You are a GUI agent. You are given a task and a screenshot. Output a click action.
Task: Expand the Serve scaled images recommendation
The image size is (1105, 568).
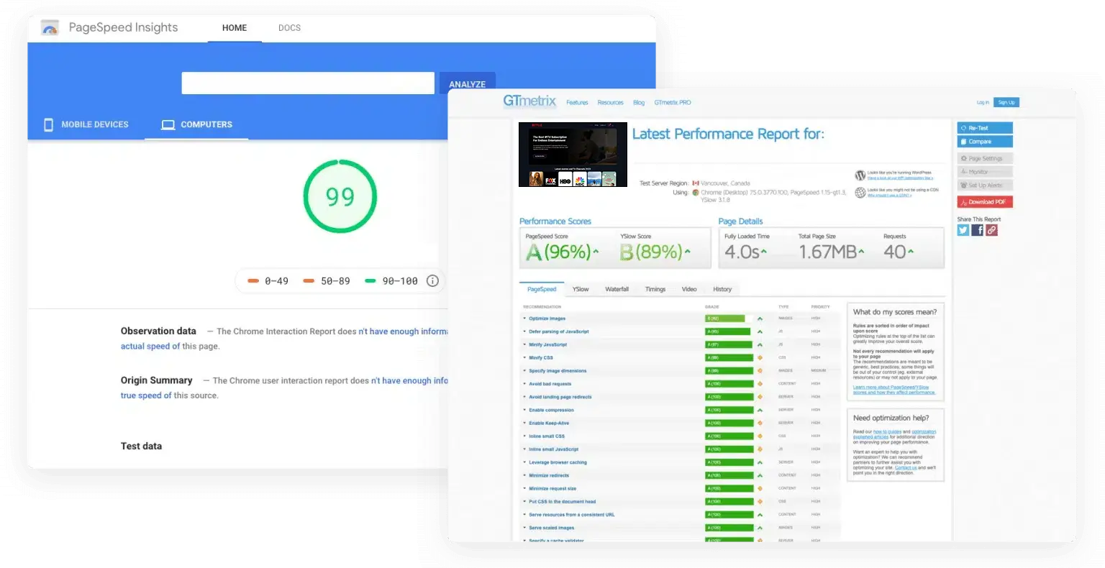tap(551, 528)
